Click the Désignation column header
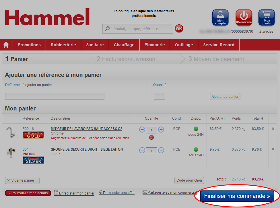The image size is (280, 208). click(x=60, y=118)
